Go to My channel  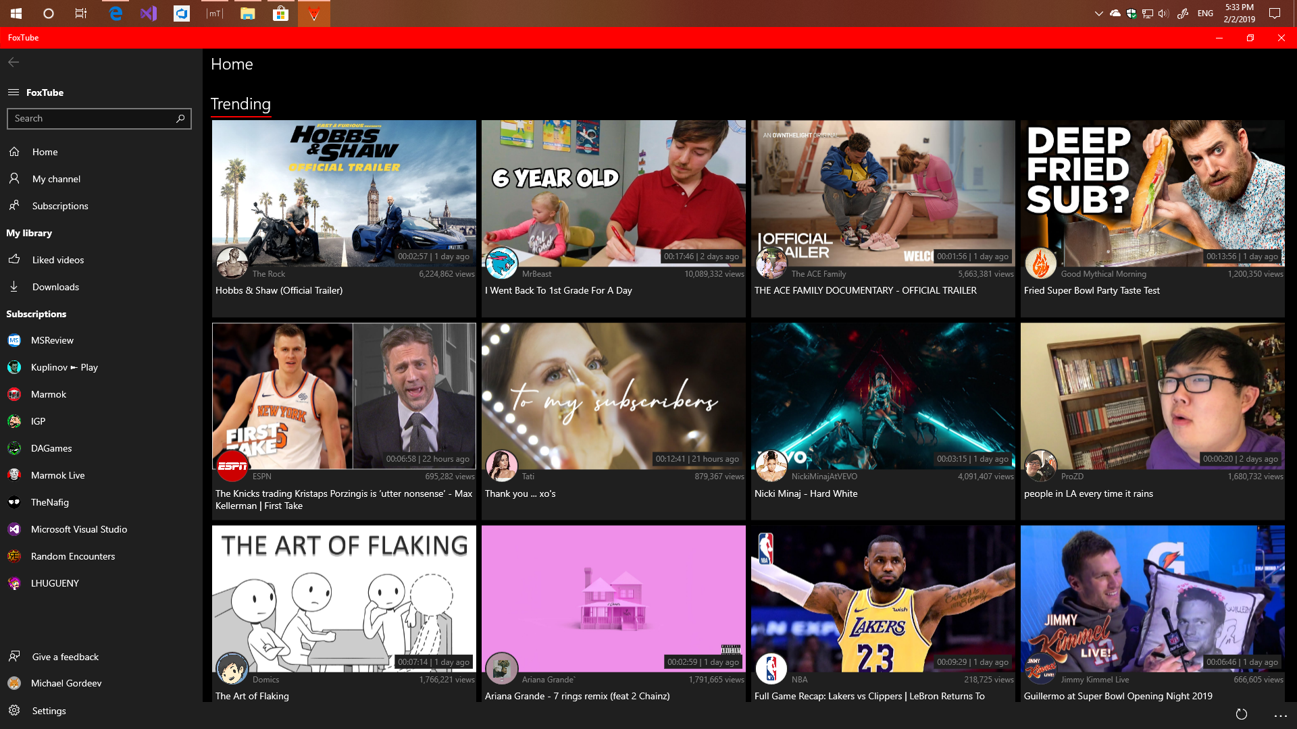point(56,179)
